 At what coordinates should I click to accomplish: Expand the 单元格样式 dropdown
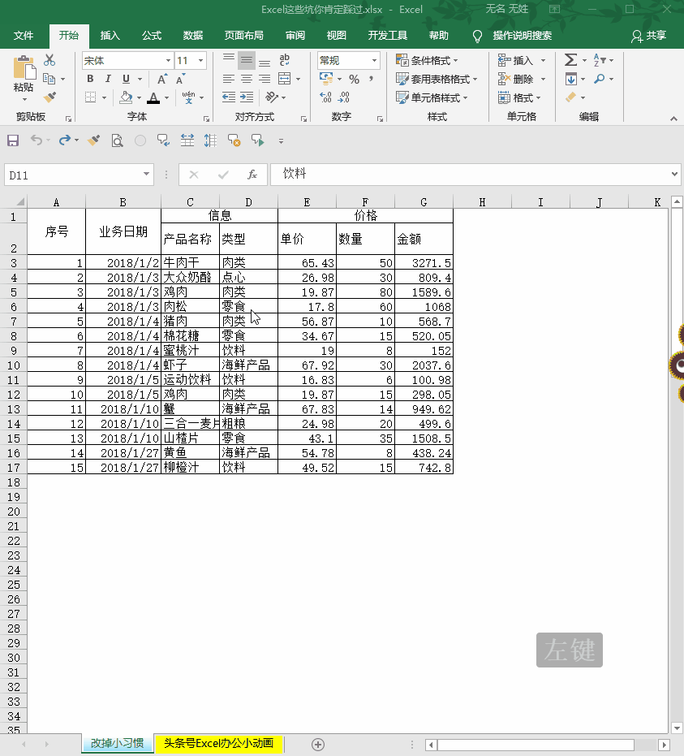[465, 98]
